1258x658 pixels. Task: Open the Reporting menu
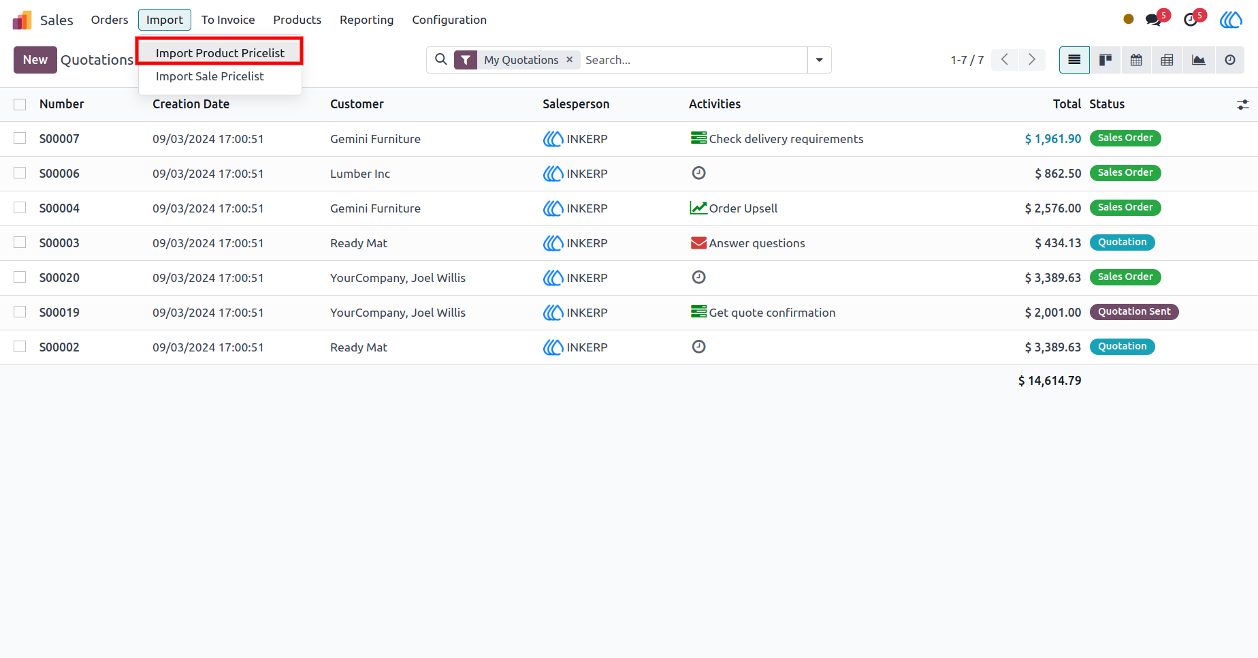[x=366, y=20]
